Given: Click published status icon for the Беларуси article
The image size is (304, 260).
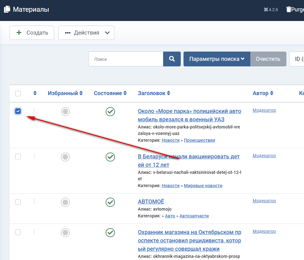Looking at the screenshot, I should click(x=110, y=157).
